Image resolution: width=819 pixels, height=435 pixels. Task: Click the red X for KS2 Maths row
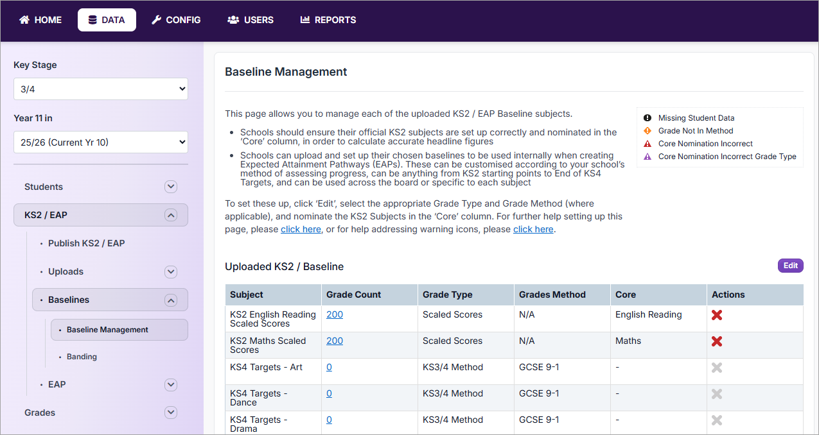(717, 341)
